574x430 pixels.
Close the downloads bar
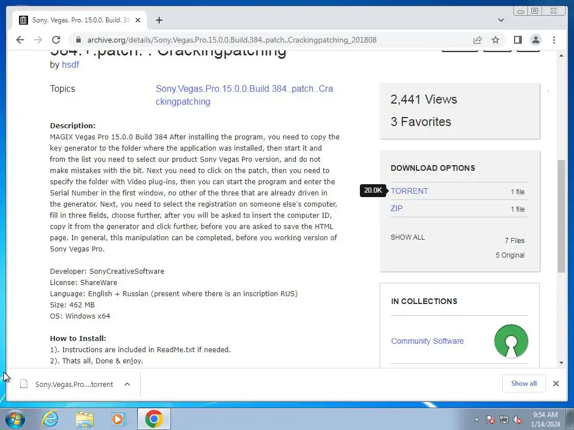click(556, 384)
